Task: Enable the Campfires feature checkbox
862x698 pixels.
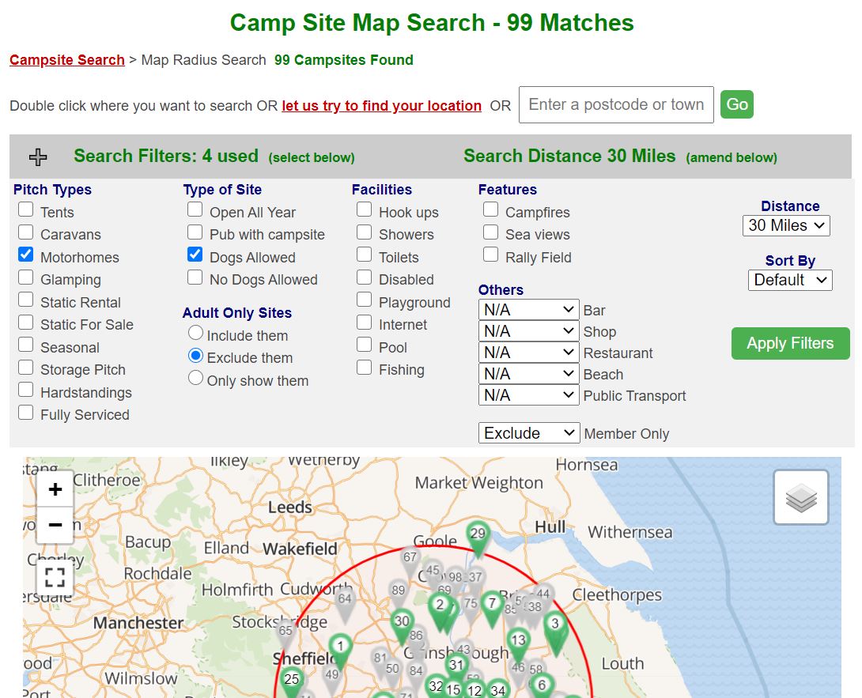Action: coord(491,209)
